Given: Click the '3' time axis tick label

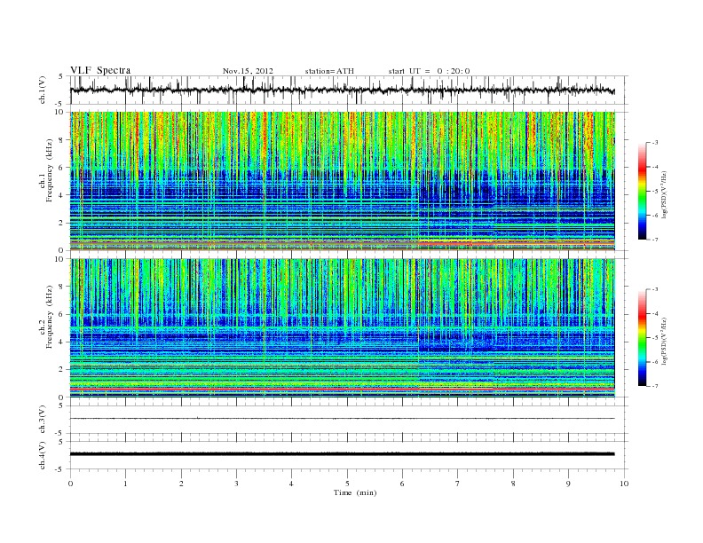Looking at the screenshot, I should click(236, 484).
